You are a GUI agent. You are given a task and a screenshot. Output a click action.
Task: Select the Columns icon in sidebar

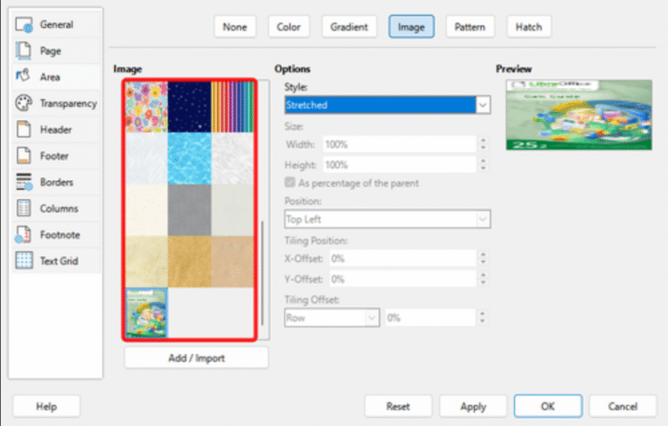(24, 209)
